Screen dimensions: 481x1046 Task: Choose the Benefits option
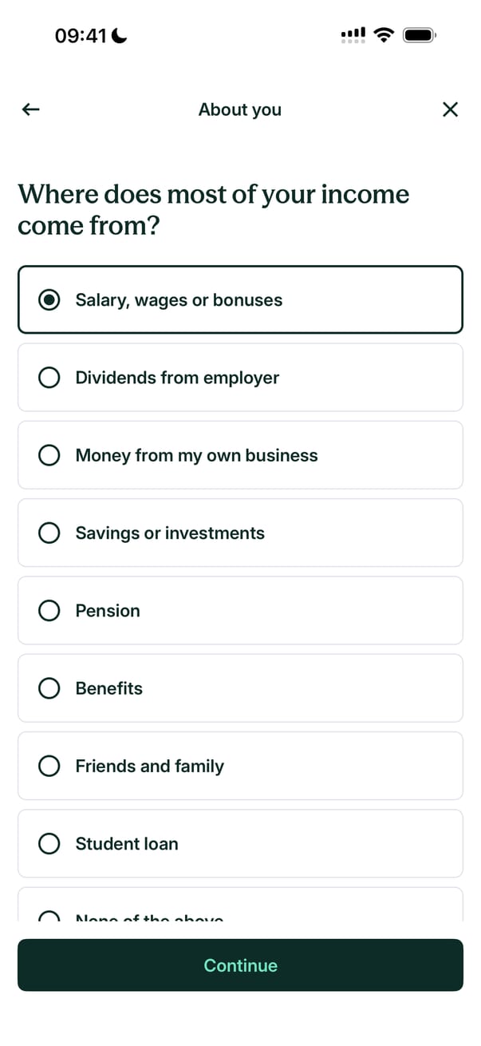(x=240, y=688)
